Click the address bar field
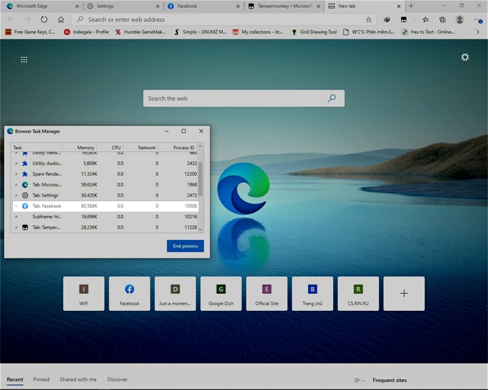This screenshot has width=488, height=390. click(x=224, y=19)
